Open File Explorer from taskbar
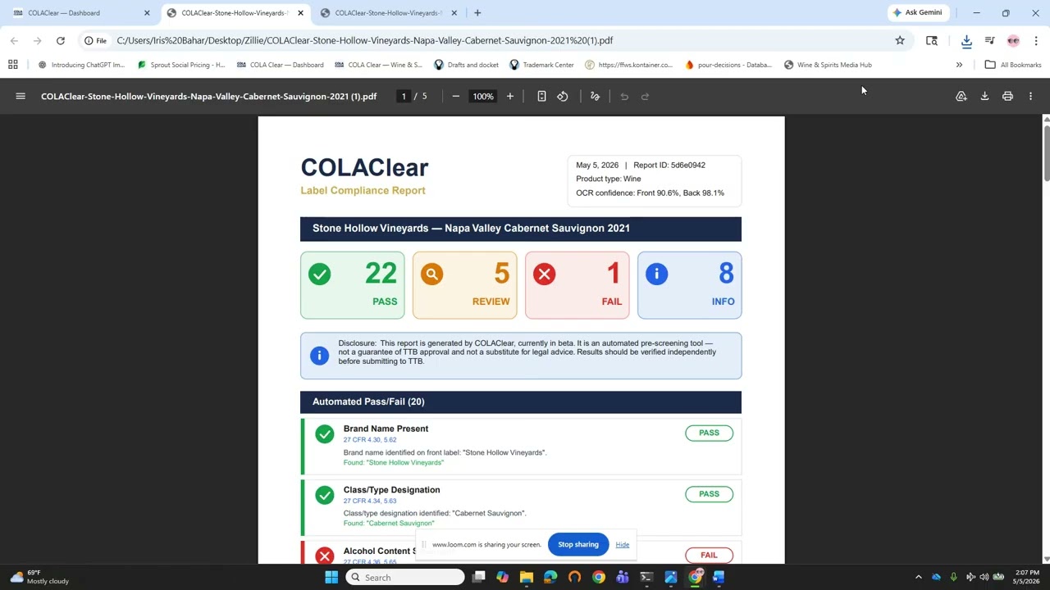This screenshot has width=1050, height=590. [x=527, y=578]
